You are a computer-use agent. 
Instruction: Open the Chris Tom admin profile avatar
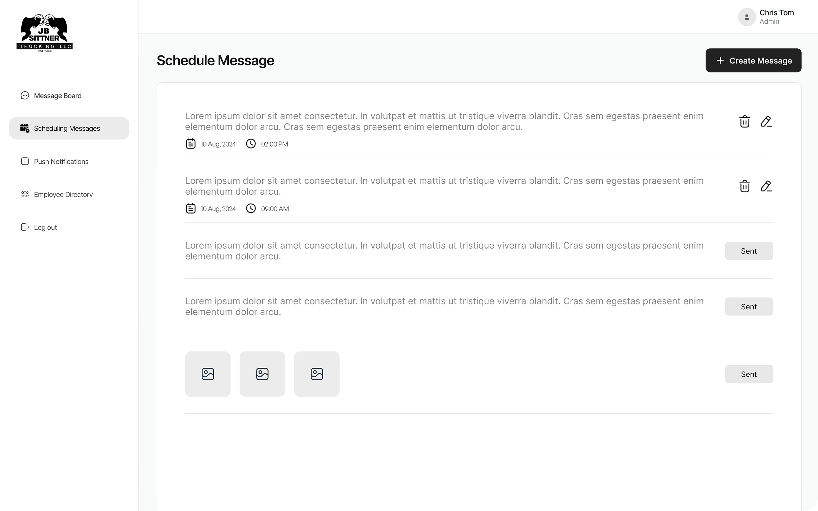point(747,17)
